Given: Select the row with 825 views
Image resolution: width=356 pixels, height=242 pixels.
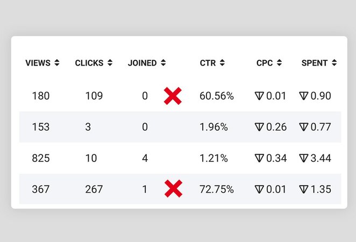Looking at the screenshot, I should 40,158.
